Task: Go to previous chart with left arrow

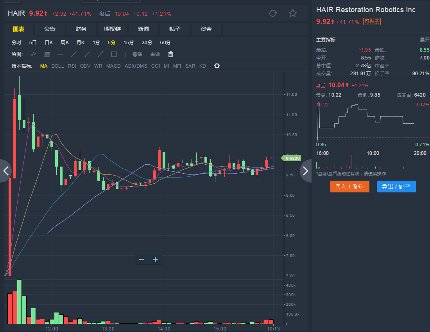Action: pyautogui.click(x=5, y=171)
